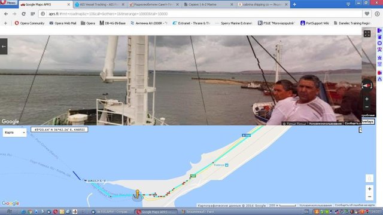Click the top sidebar icon beside the panorama
Image resolution: width=383 pixels, height=215 pixels.
pyautogui.click(x=379, y=30)
